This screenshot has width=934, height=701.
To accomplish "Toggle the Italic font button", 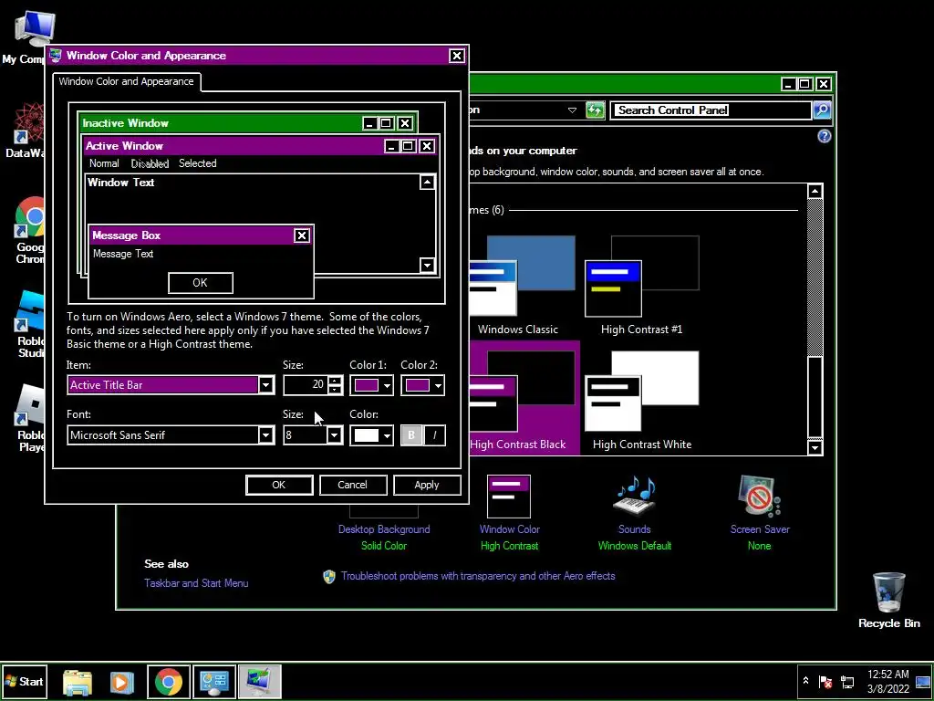I will click(434, 435).
